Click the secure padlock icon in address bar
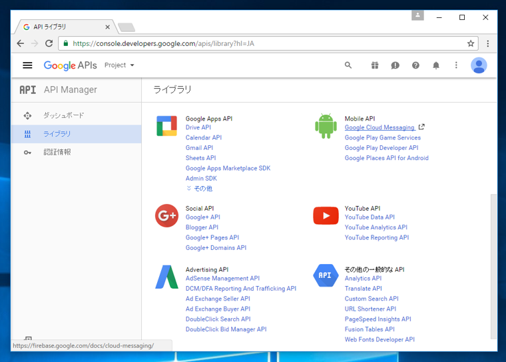Image resolution: width=506 pixels, height=362 pixels. click(x=65, y=43)
